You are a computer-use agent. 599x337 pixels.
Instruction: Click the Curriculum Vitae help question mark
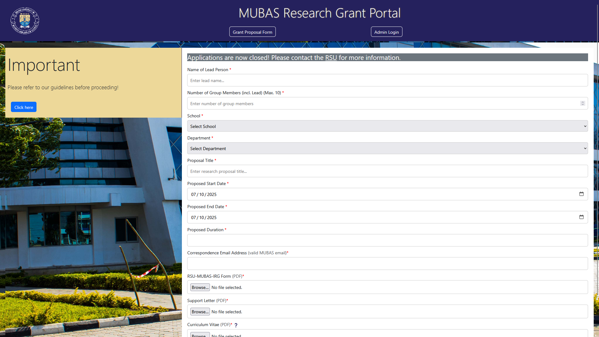[x=236, y=325]
